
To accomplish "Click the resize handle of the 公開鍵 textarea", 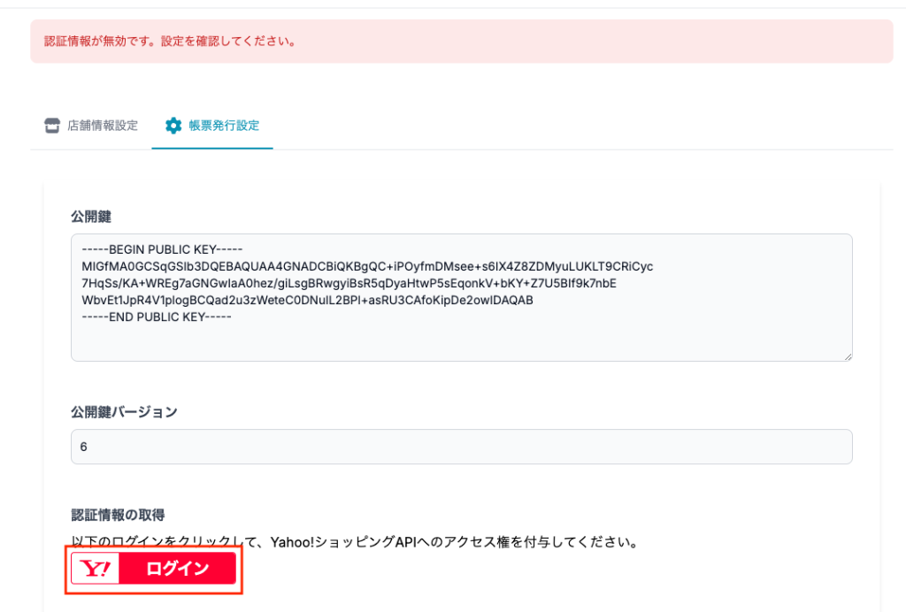I will [847, 356].
